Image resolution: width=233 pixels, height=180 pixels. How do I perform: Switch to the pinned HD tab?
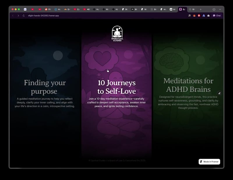point(25,9)
